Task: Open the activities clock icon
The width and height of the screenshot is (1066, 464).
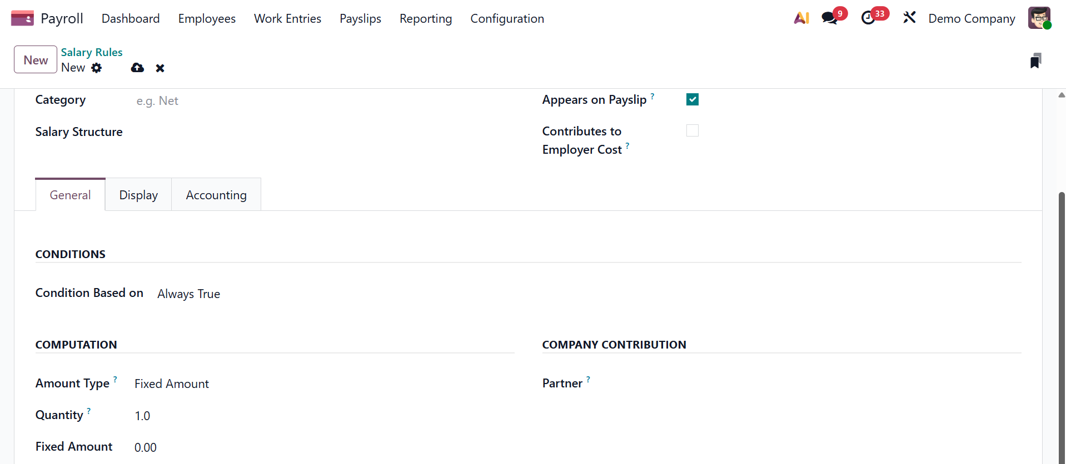Action: (x=868, y=18)
